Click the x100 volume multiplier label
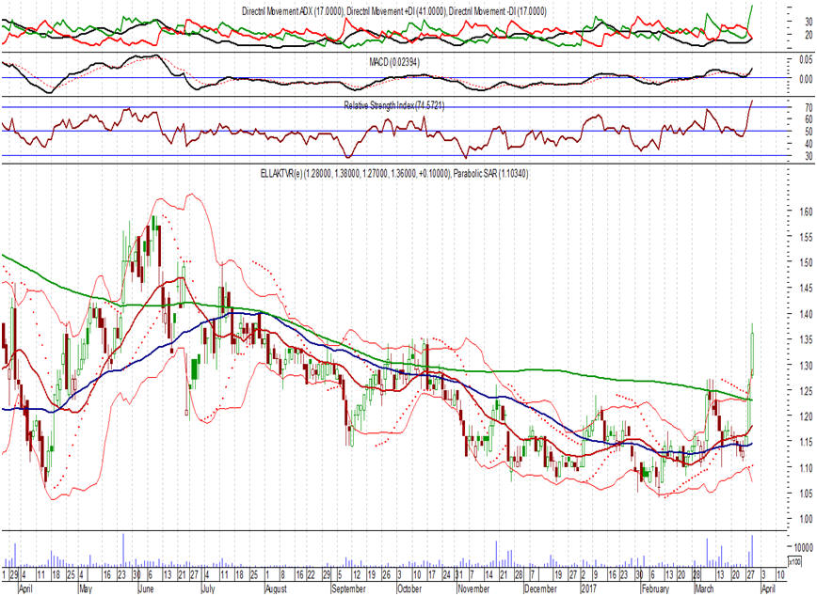 [795, 558]
